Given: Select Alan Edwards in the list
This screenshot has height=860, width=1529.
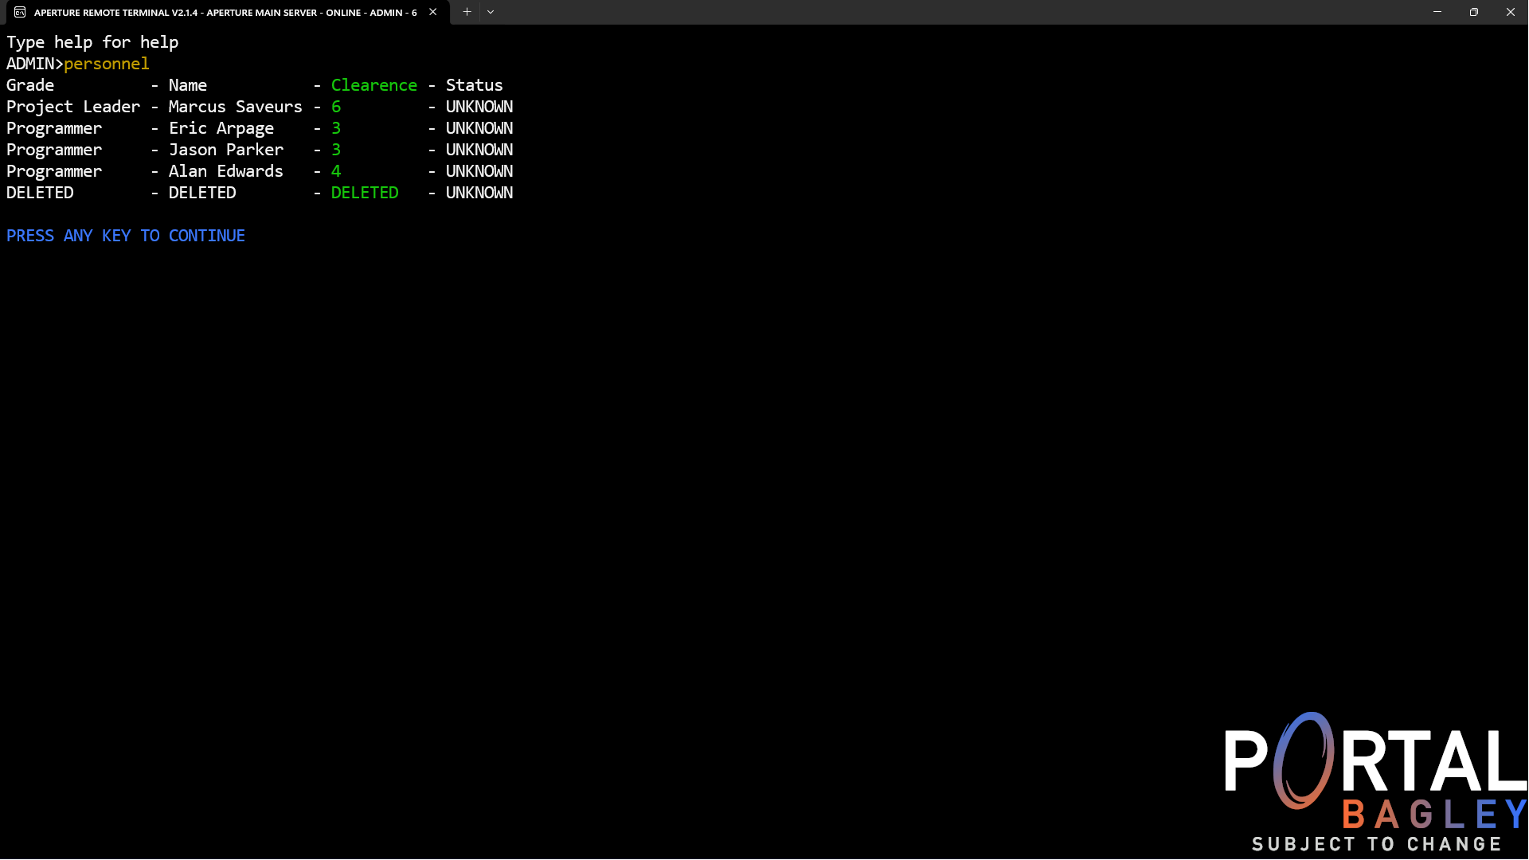Looking at the screenshot, I should click(225, 170).
